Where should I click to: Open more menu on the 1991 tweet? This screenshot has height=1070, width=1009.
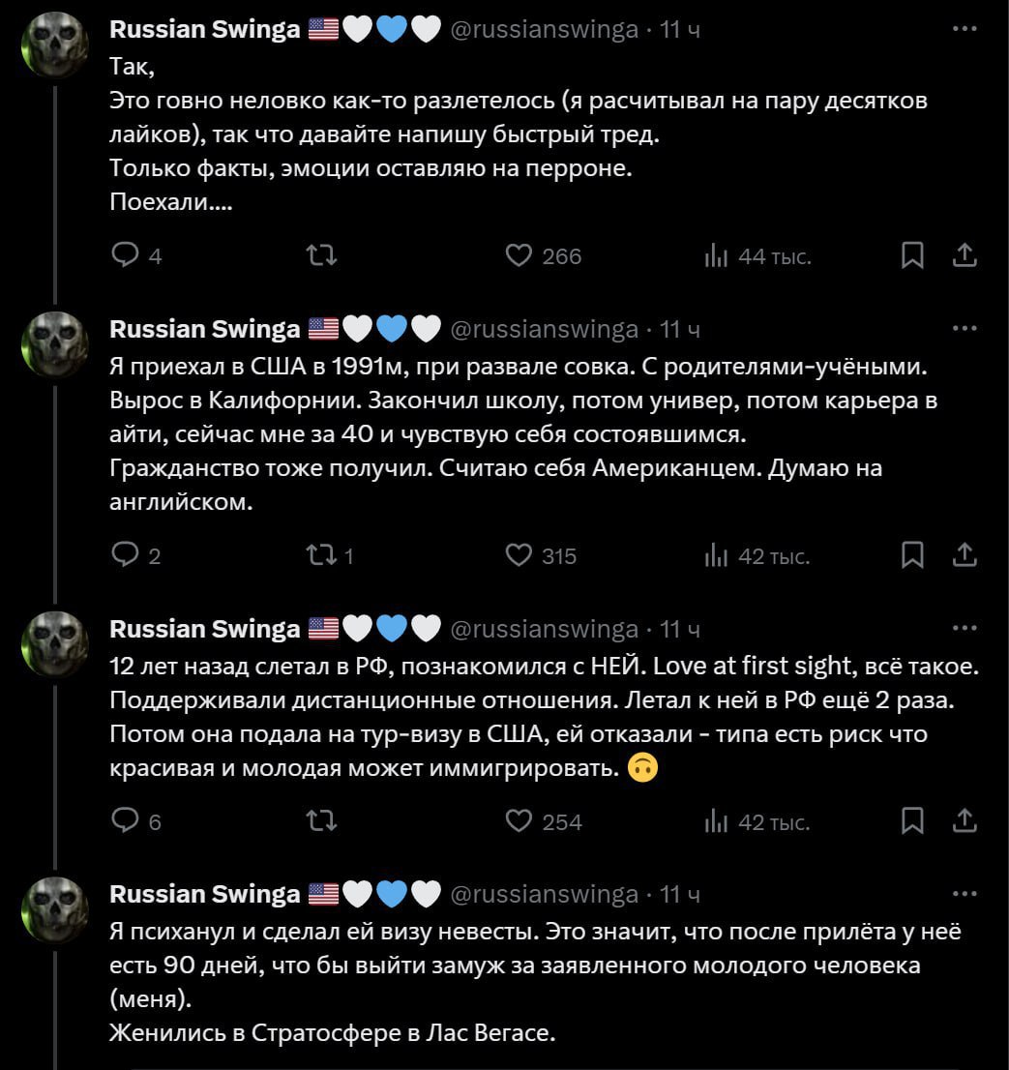pyautogui.click(x=964, y=329)
